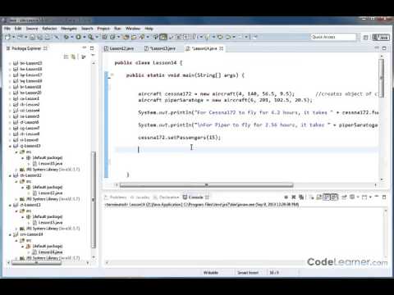Click the New Java Package icon
Viewport: 394px width, 295px height.
coord(104,37)
